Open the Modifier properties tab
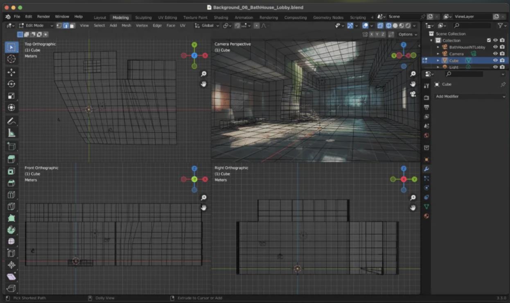Screen dimensions: 510x303 click(427, 169)
